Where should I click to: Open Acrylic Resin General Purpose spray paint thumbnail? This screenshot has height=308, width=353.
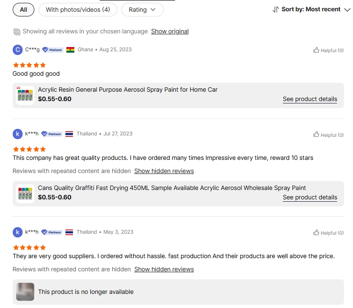click(x=25, y=95)
